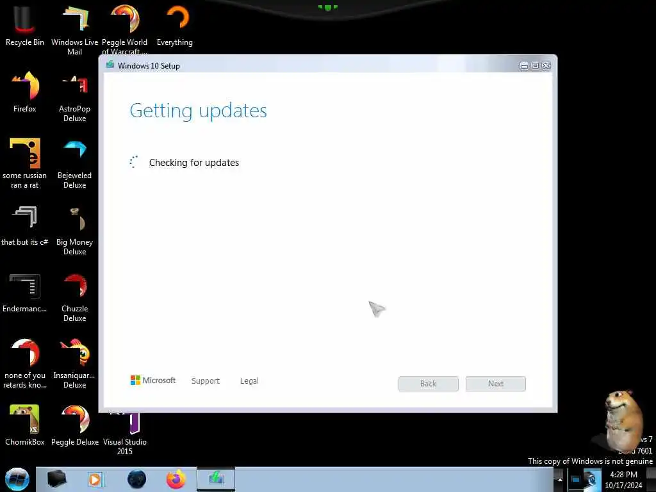Viewport: 656px width, 492px height.
Task: Click the Windows 10 Setup title icon
Action: pos(110,65)
